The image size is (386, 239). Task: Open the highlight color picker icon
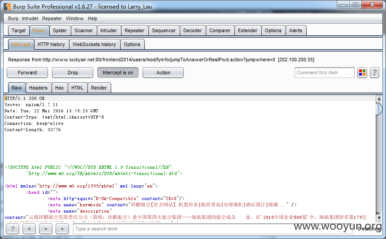[362, 73]
